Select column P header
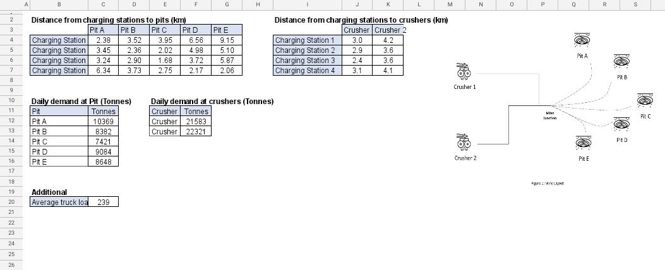Image resolution: width=665 pixels, height=270 pixels. pos(542,4)
